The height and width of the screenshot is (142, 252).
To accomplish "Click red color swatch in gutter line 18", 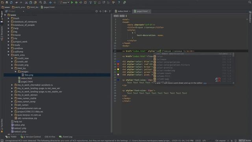I will pos(118,64).
